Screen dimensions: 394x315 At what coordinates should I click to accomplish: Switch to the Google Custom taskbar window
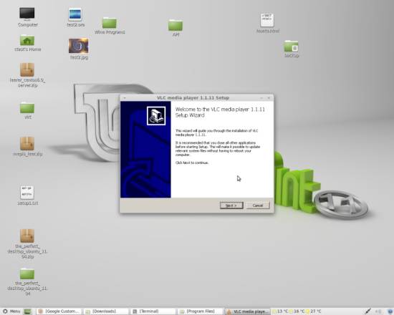point(59,311)
